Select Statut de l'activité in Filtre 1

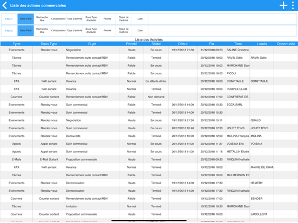coord(124,19)
